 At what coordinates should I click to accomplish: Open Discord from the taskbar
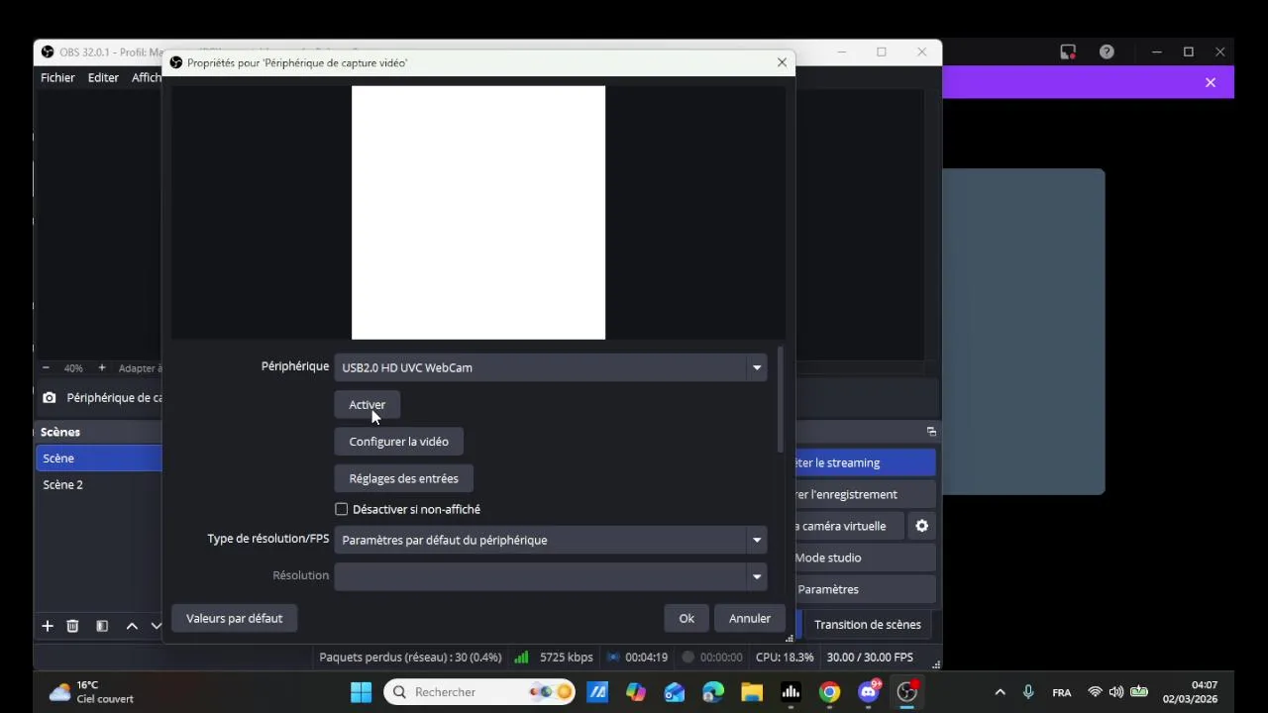[869, 692]
